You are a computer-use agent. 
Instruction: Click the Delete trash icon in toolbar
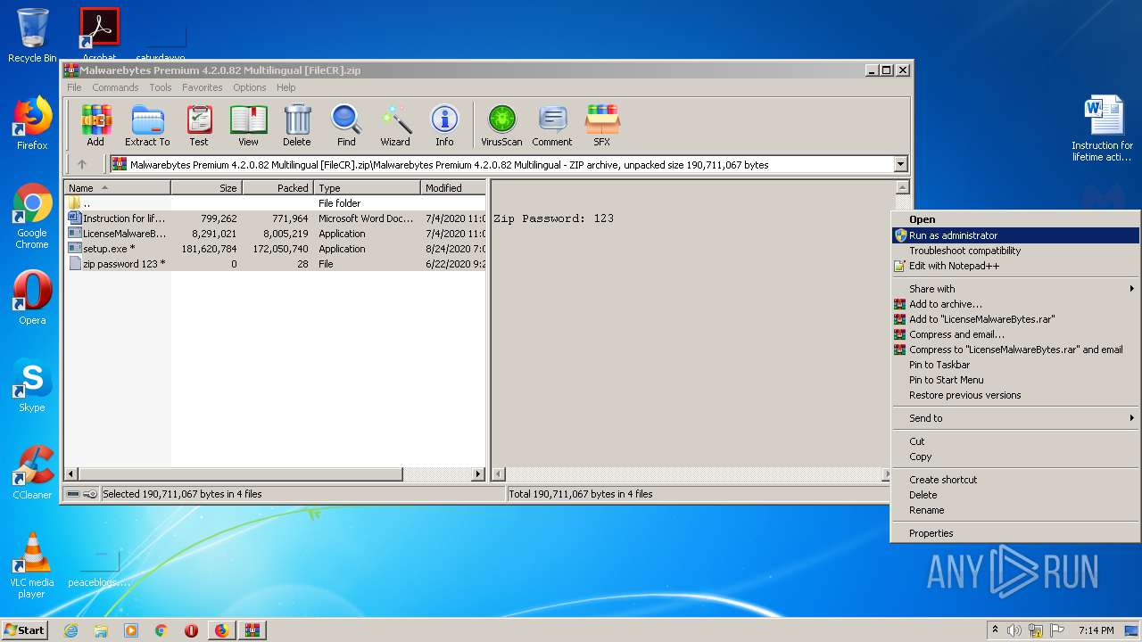point(297,126)
